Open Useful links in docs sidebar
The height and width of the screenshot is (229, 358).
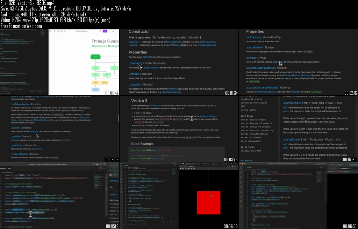coord(248,110)
